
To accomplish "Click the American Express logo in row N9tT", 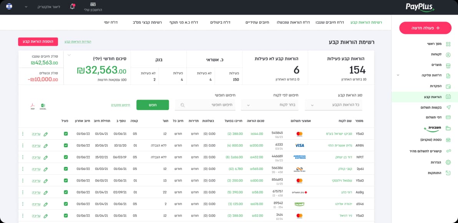I will point(299,157).
